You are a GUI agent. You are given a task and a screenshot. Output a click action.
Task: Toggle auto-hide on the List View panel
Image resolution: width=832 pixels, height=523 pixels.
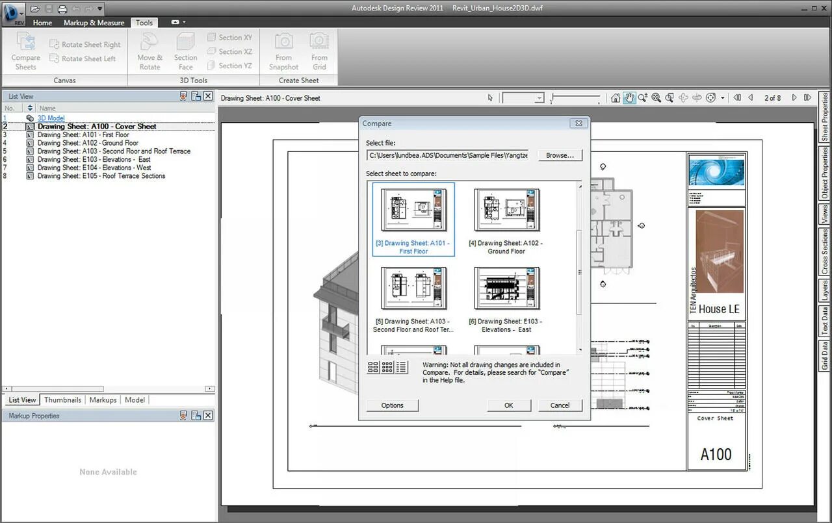tap(183, 96)
